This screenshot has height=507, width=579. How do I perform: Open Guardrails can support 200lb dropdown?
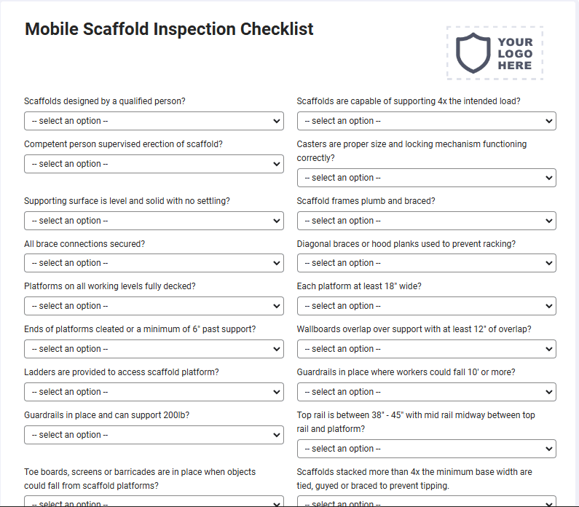154,435
